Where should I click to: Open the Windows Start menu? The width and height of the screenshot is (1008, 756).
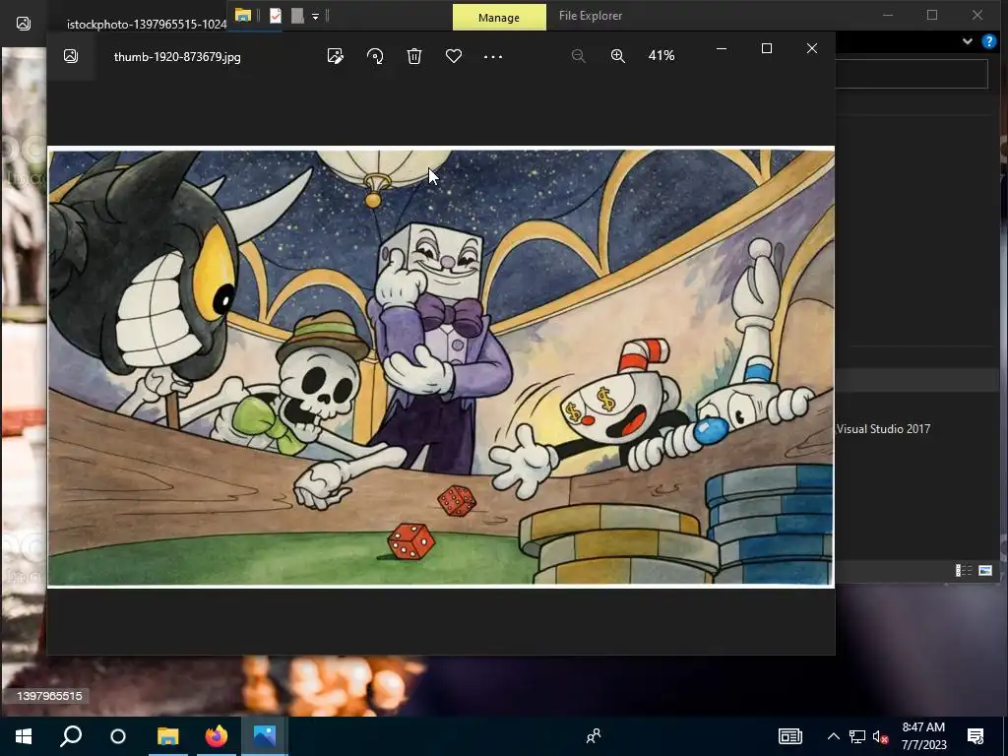tap(24, 736)
